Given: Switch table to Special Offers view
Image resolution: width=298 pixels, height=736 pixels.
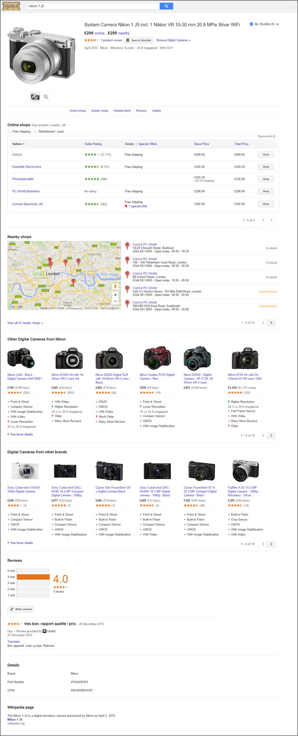Looking at the screenshot, I should point(148,144).
